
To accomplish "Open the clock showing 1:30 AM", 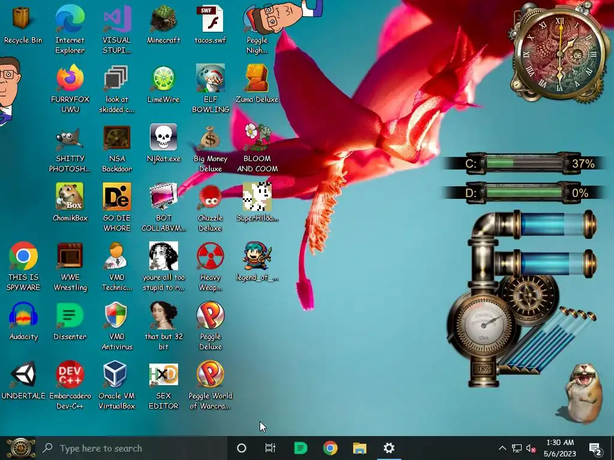I will tap(560, 448).
